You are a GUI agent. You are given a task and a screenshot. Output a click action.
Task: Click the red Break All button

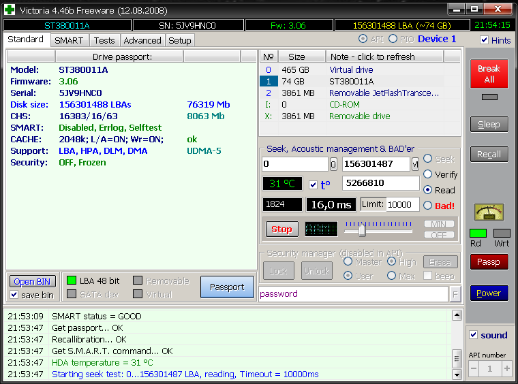tap(489, 74)
